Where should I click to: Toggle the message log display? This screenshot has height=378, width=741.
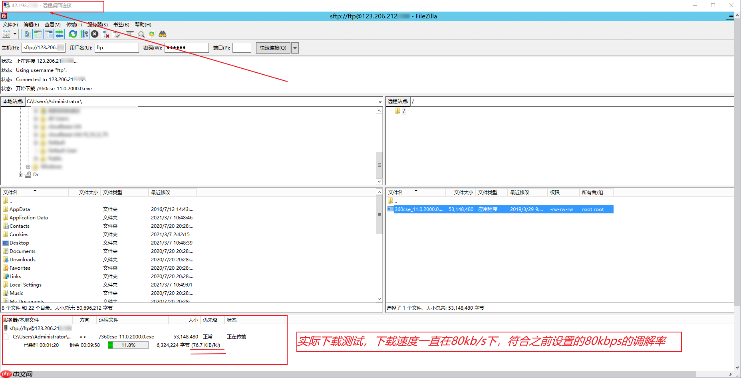pos(27,34)
